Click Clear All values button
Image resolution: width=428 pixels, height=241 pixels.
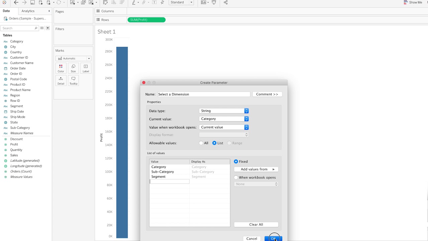click(x=256, y=225)
